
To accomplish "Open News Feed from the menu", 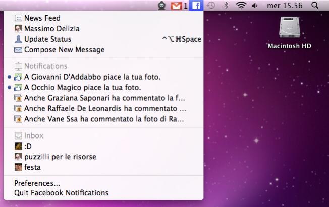I will 103,18.
